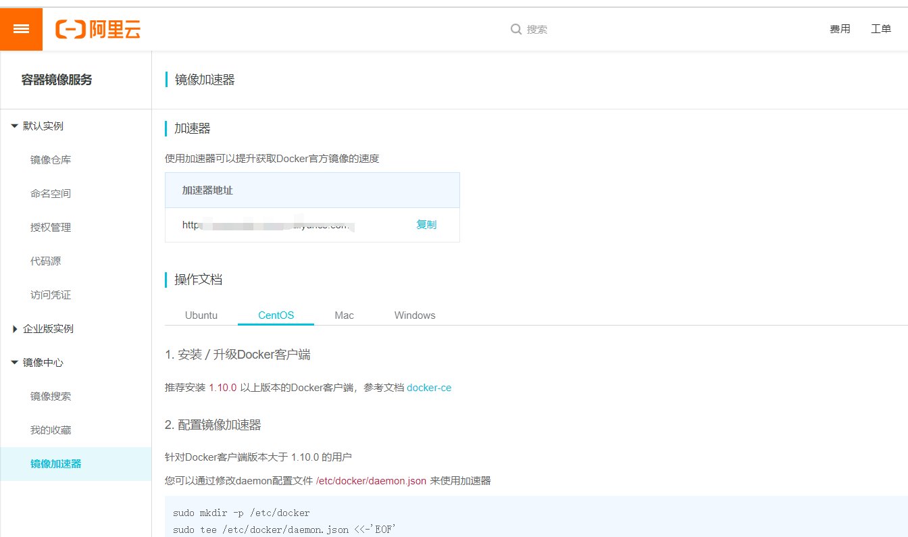Open the hamburger menu button

pos(21,29)
